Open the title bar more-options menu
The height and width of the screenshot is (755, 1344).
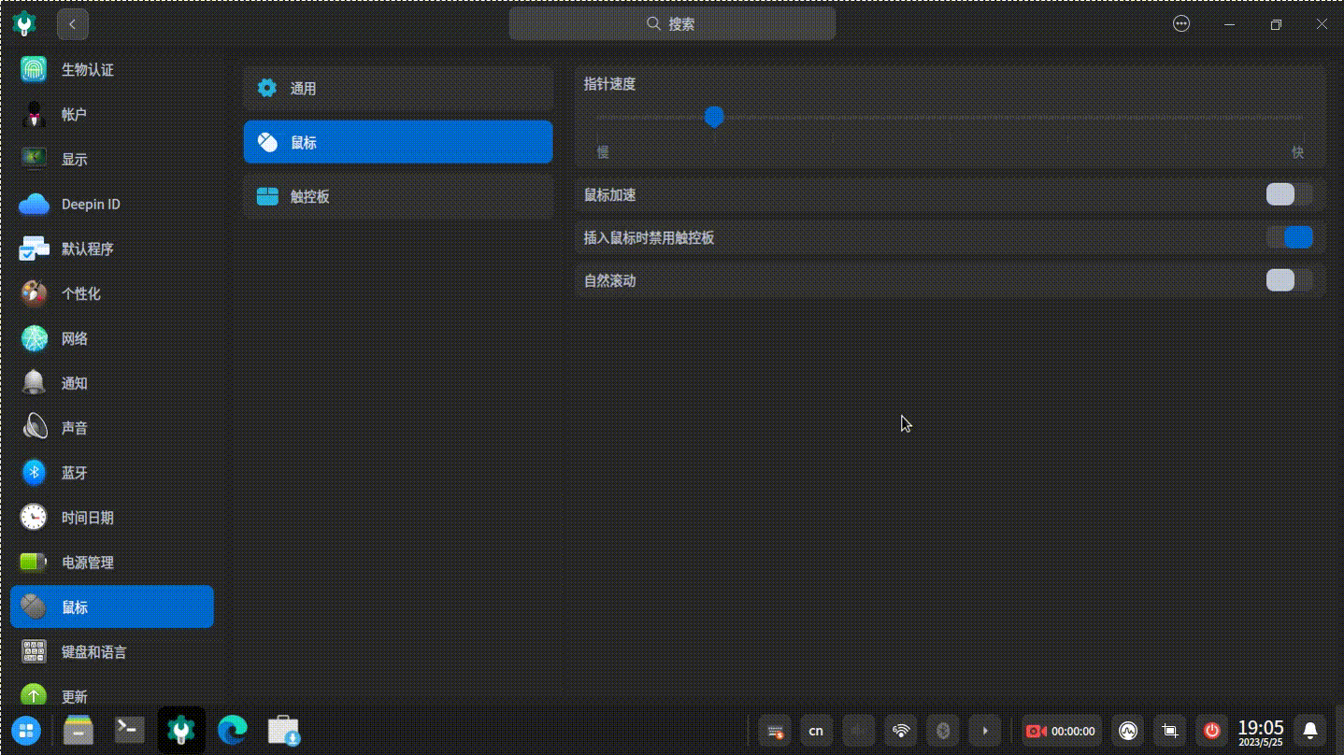tap(1181, 24)
